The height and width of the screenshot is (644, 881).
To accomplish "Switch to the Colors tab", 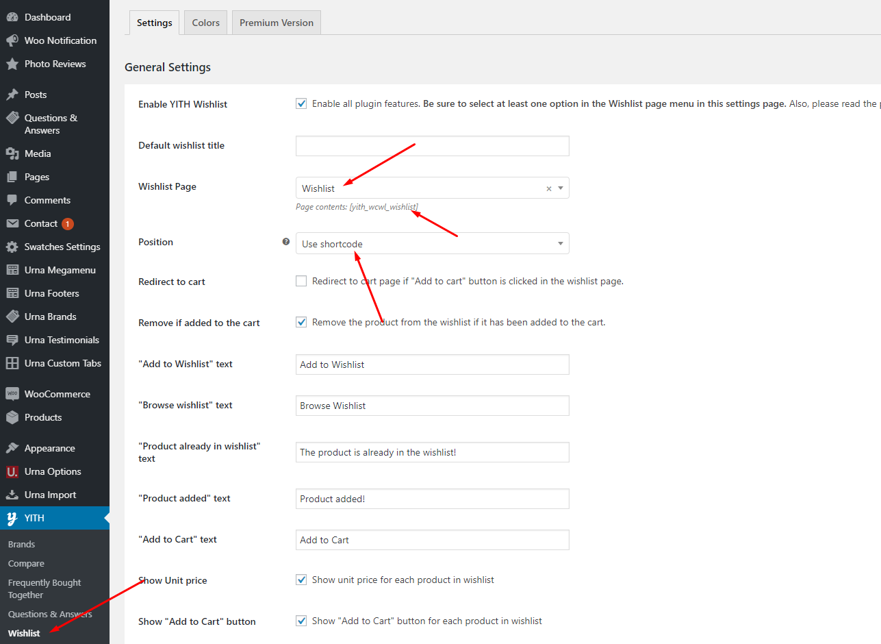I will pyautogui.click(x=206, y=23).
